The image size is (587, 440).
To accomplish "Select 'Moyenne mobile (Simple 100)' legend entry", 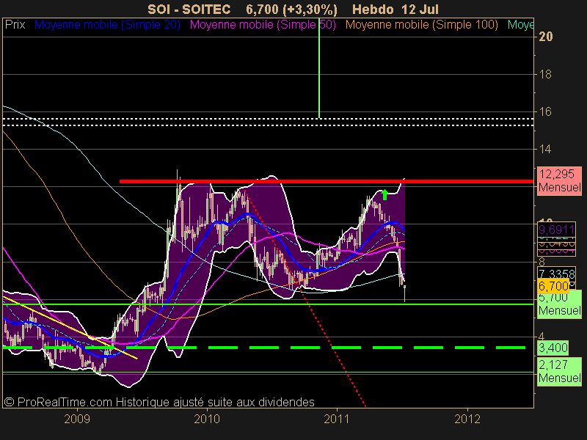I will pyautogui.click(x=421, y=25).
